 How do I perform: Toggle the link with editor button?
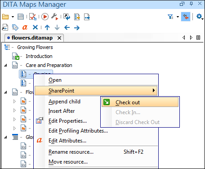tap(186, 17)
